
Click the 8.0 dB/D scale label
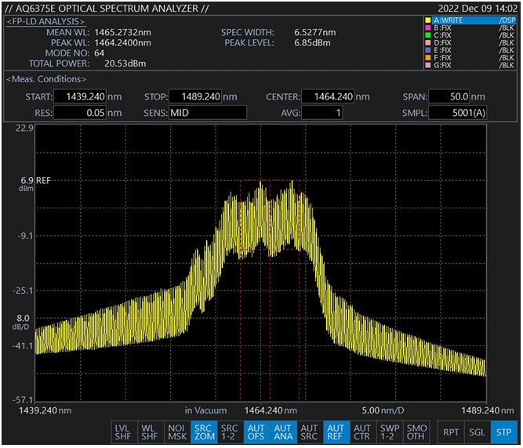click(21, 322)
